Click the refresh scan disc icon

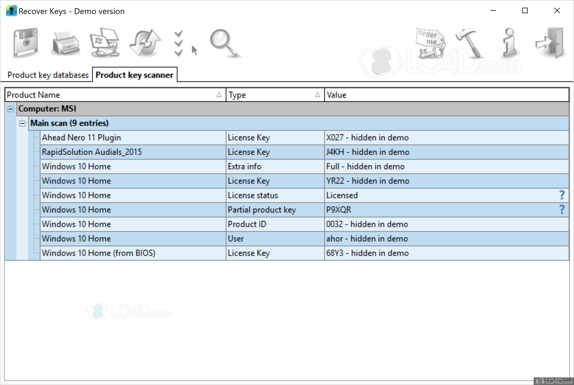point(145,43)
